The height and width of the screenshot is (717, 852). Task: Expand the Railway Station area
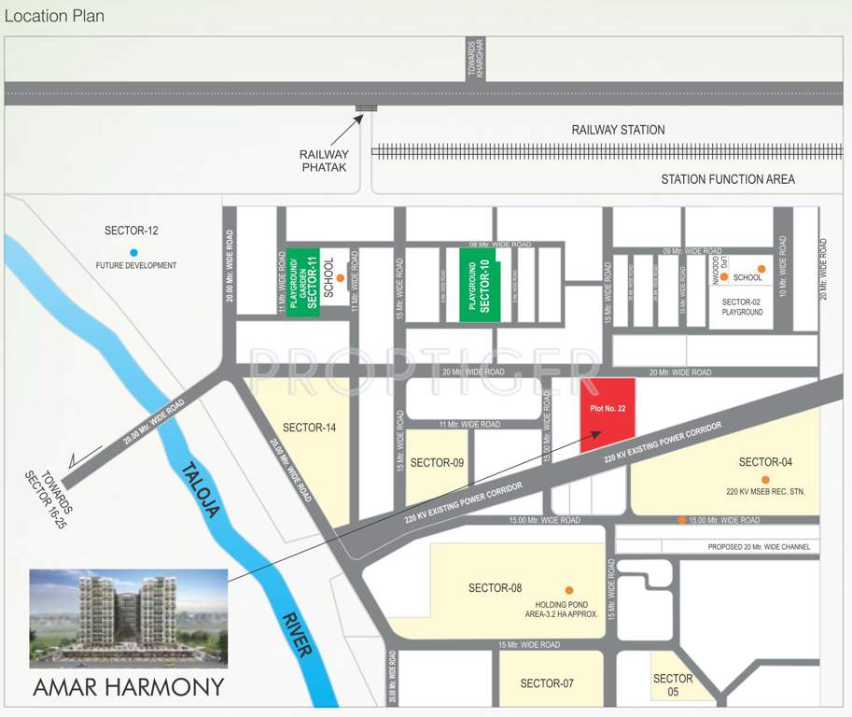[x=616, y=130]
